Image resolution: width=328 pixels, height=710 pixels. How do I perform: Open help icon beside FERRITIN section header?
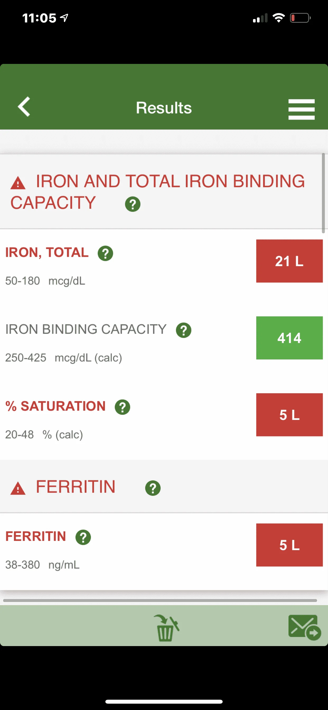click(x=153, y=488)
